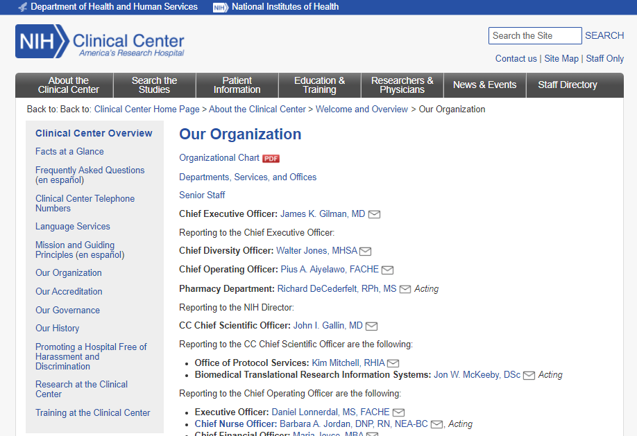The height and width of the screenshot is (436, 637).
Task: Open Jon W. McKeeby, DSc profile link
Action: pos(477,375)
